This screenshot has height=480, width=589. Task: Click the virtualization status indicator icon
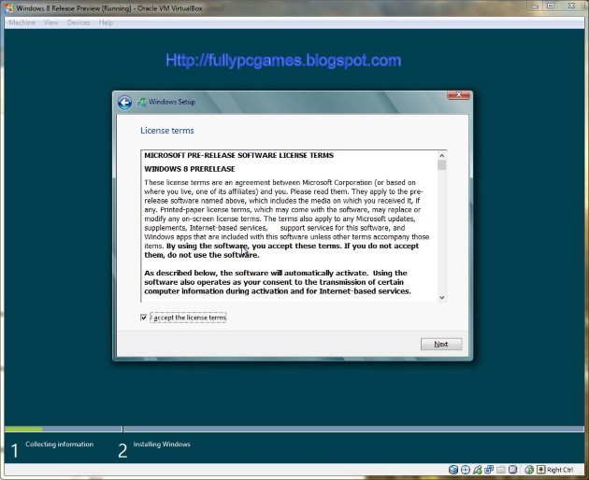tap(512, 470)
